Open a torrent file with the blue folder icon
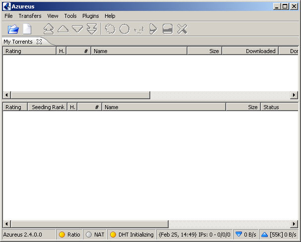Screen dimensions: 301x242 13,29
